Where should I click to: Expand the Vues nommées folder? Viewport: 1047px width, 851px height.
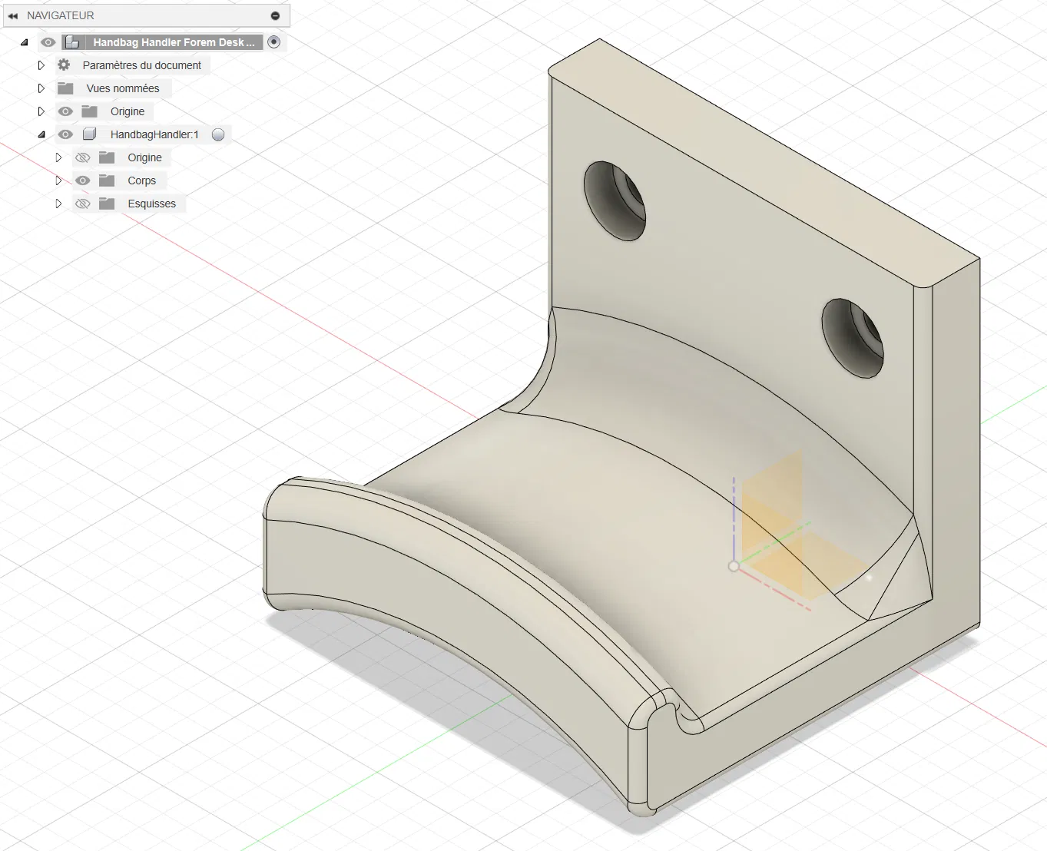41,88
